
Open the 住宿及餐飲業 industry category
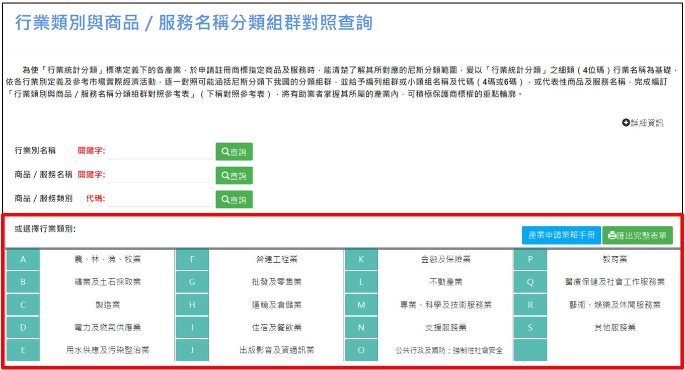276,328
